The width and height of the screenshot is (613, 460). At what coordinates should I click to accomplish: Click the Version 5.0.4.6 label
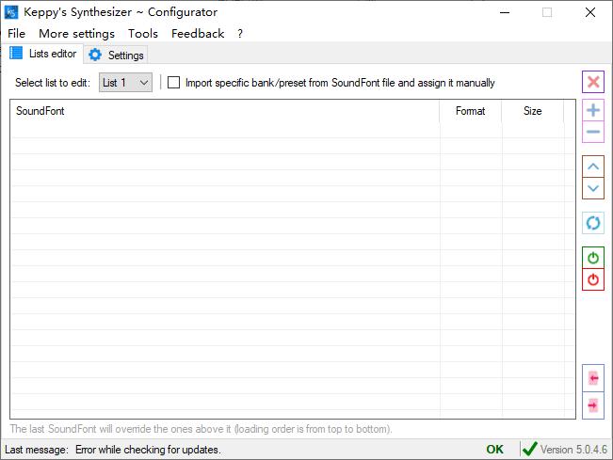coord(573,450)
